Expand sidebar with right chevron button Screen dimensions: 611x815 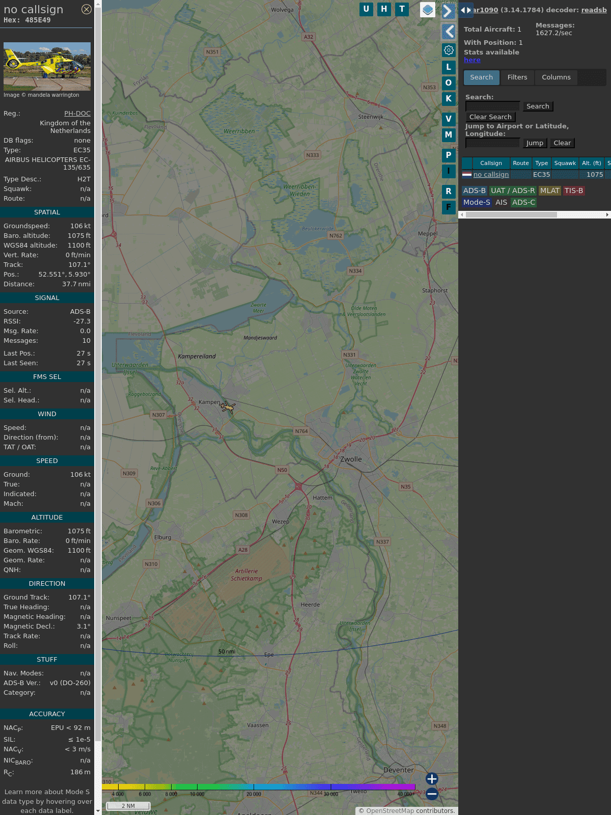click(448, 11)
